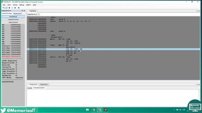Open the Cache menu
The image size is (202, 113).
tap(15, 5)
